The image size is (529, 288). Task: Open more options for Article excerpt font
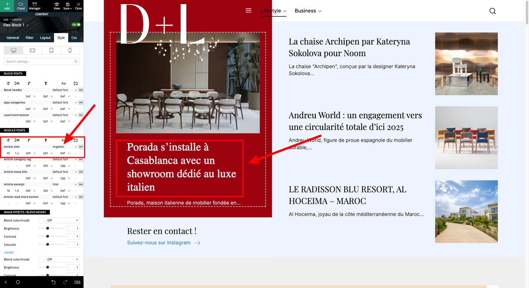tap(81, 184)
